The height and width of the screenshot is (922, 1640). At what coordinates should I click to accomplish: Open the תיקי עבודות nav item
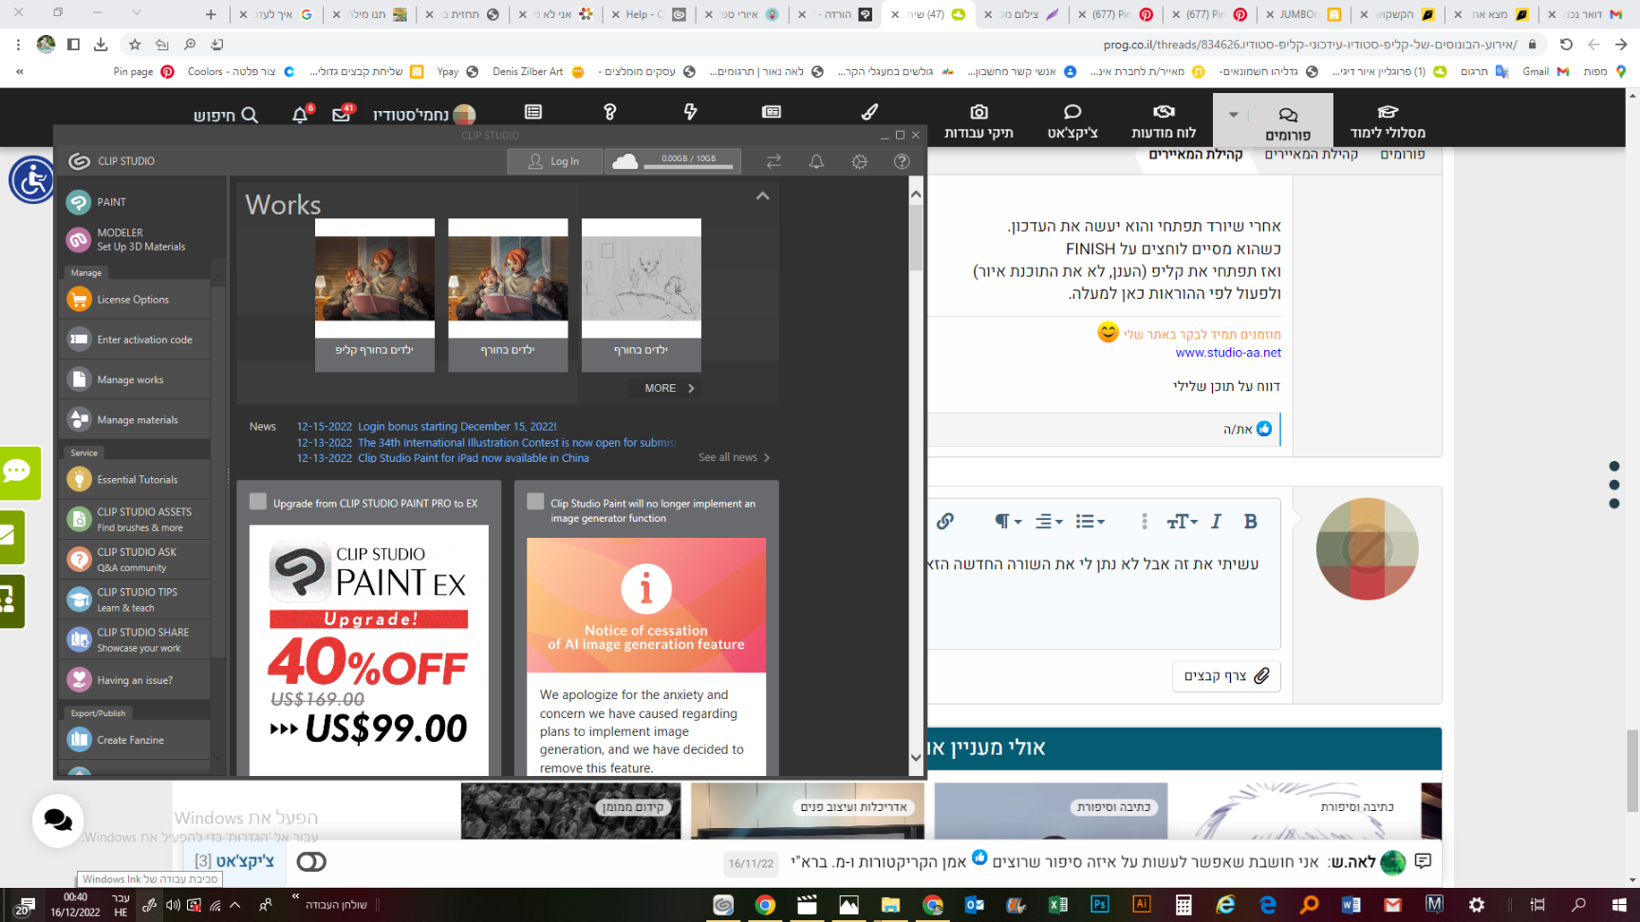(978, 121)
